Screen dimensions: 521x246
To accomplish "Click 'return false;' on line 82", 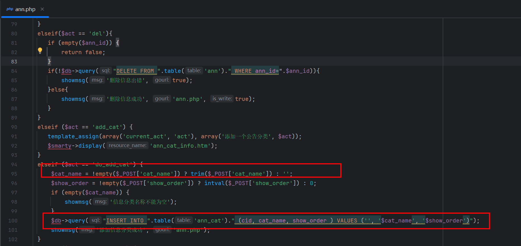I will [x=83, y=52].
